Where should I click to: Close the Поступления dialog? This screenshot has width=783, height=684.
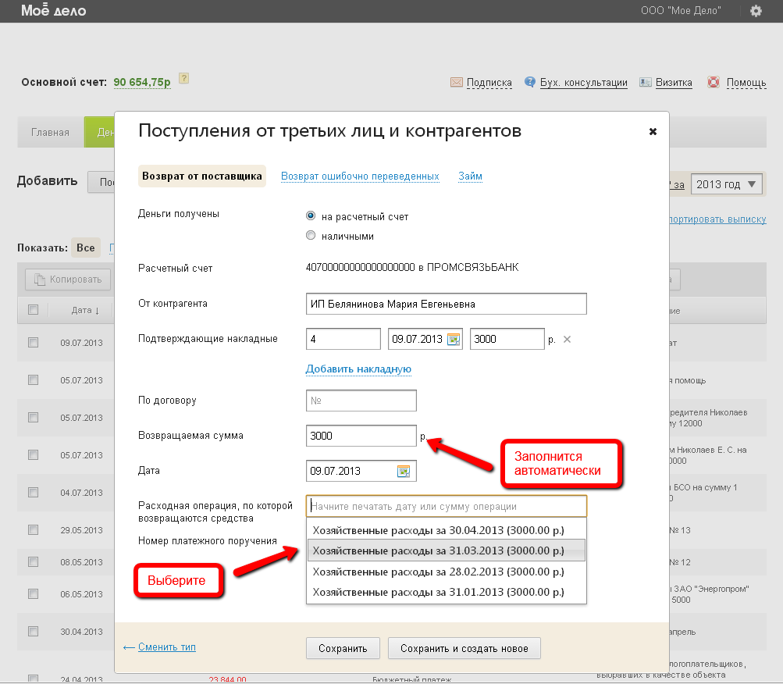653,132
